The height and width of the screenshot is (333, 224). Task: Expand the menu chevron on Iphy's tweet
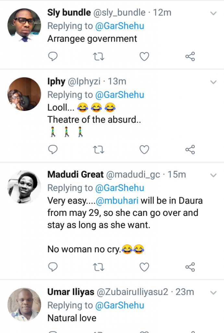[x=213, y=82]
